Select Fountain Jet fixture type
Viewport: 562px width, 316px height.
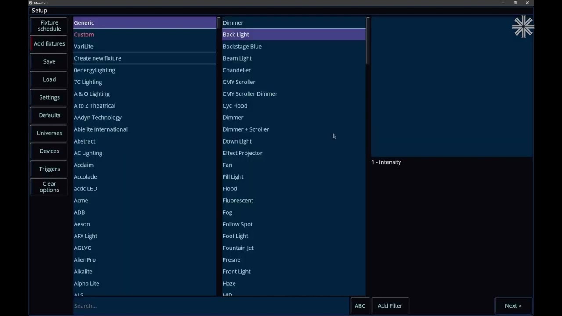coord(294,248)
